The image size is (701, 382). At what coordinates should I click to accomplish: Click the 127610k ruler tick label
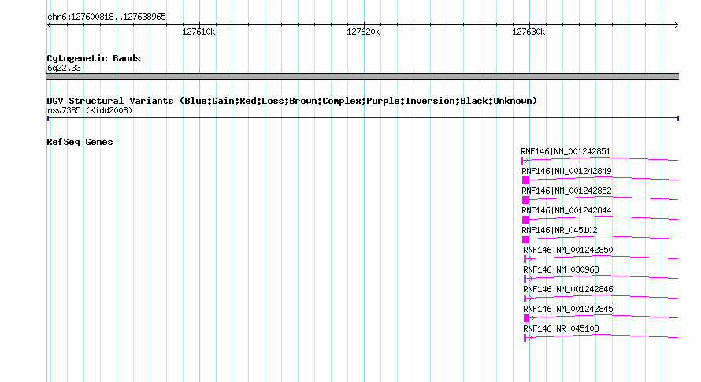(198, 32)
